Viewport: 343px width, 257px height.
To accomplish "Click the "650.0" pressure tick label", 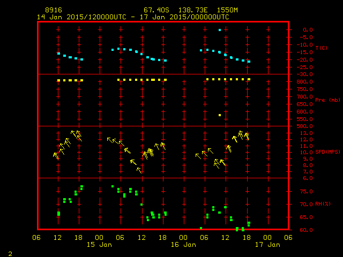I will tap(305, 104).
